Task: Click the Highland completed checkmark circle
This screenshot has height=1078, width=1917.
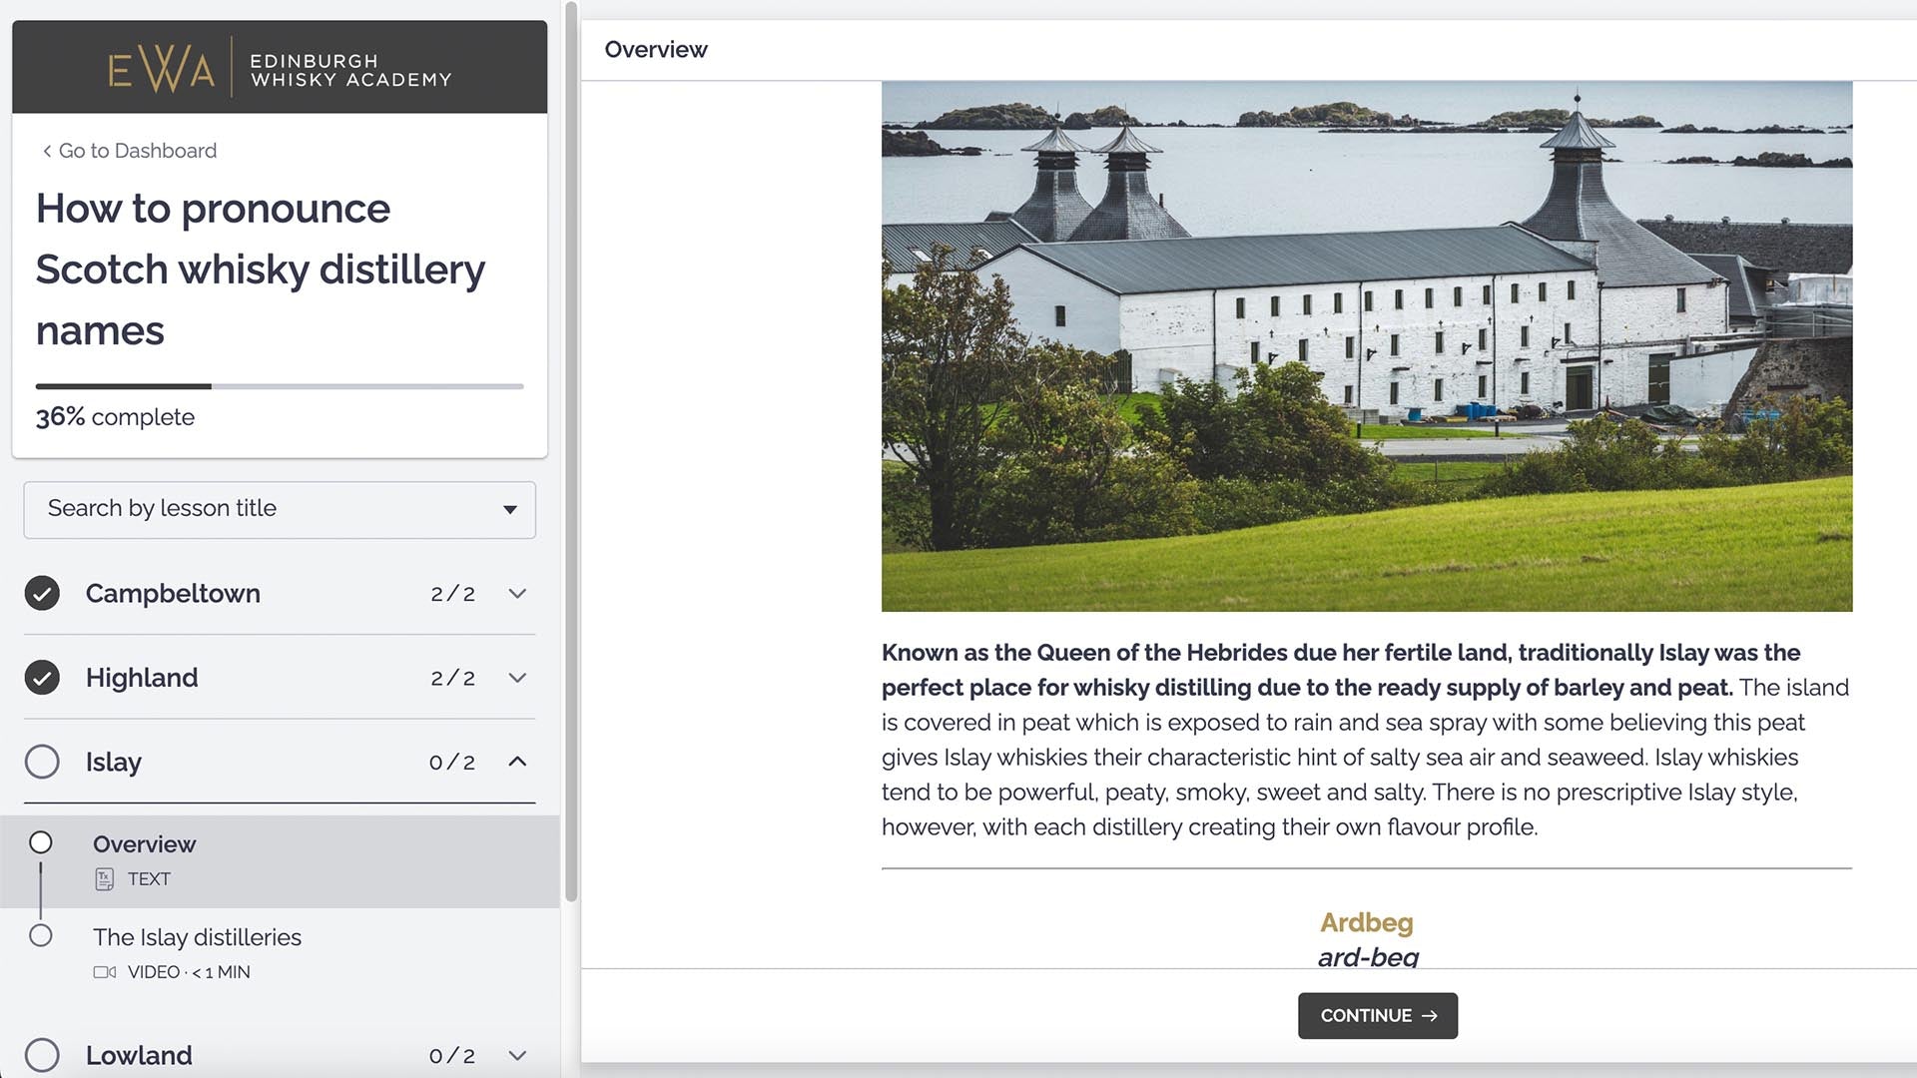Action: pyautogui.click(x=42, y=678)
